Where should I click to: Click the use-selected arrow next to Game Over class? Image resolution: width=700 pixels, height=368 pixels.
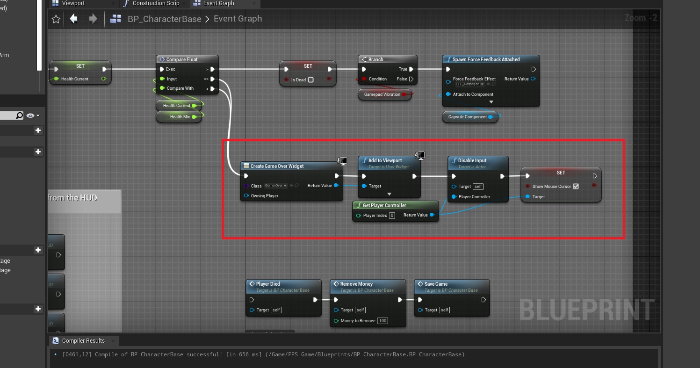(291, 186)
